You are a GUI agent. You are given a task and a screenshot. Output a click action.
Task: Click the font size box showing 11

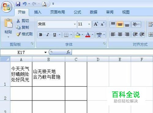point(82,24)
